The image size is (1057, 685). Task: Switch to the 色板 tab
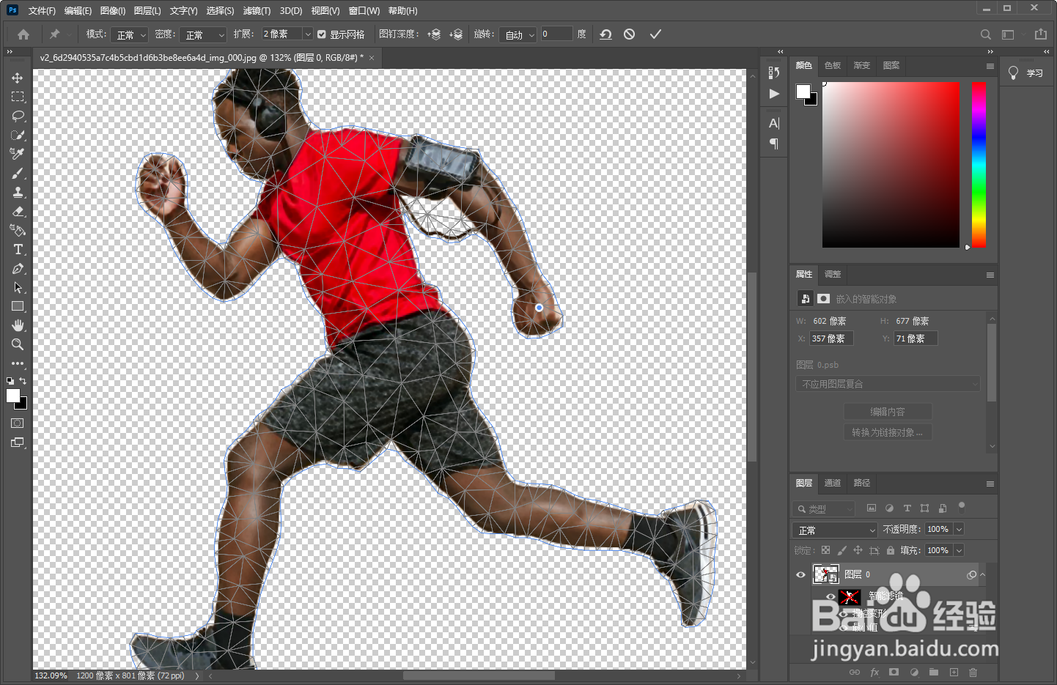point(833,65)
